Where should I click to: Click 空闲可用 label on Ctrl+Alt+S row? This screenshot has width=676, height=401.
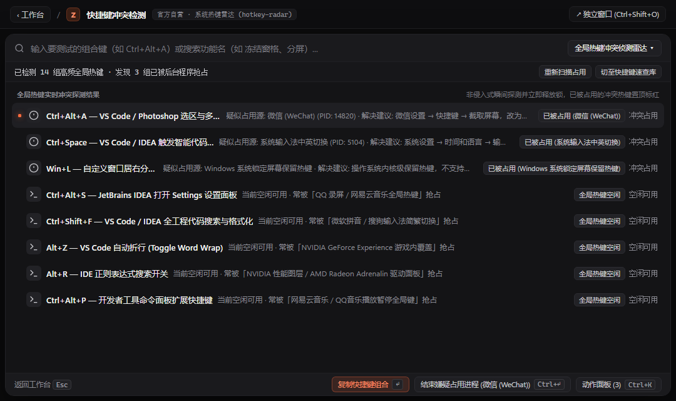point(643,194)
